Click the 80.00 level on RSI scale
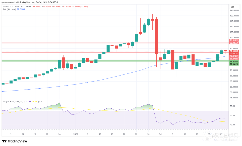242x146 pixels. (232, 106)
